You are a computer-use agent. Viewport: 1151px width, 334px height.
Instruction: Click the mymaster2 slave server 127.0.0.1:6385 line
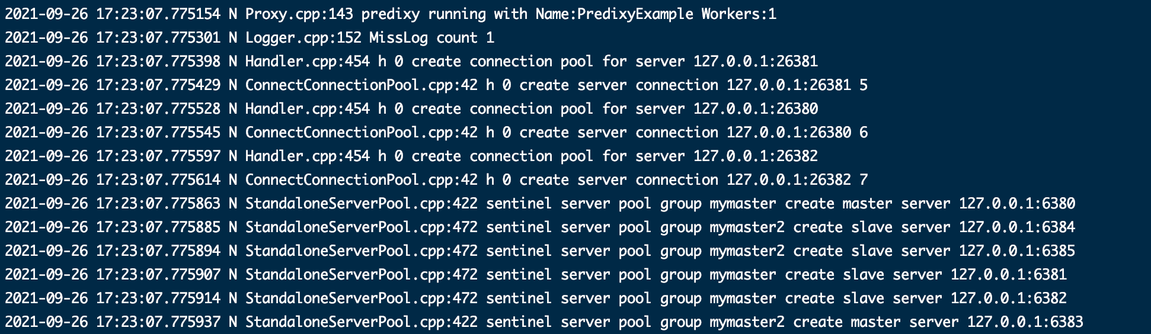pos(540,251)
